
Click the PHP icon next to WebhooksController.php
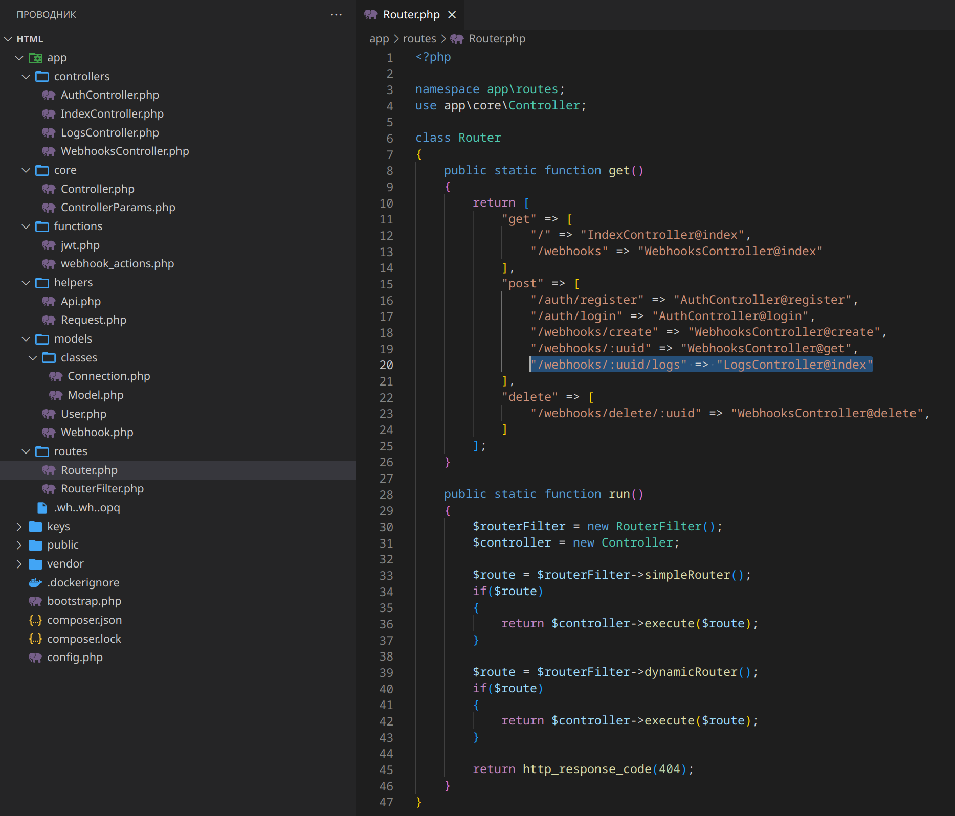point(49,151)
